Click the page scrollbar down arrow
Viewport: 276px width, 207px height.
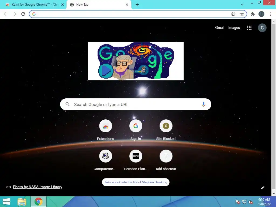click(274, 194)
